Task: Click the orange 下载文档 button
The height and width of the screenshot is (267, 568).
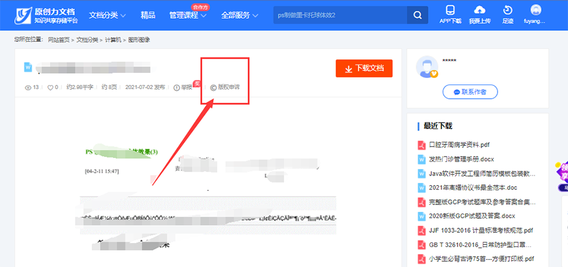Action: (x=364, y=68)
